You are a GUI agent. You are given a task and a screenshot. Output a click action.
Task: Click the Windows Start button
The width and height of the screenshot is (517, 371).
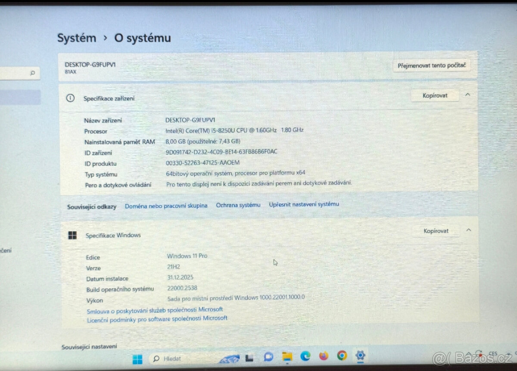pos(137,358)
